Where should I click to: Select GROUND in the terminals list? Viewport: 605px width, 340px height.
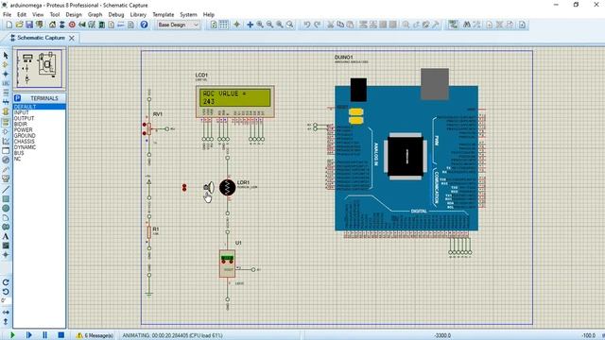click(x=40, y=136)
